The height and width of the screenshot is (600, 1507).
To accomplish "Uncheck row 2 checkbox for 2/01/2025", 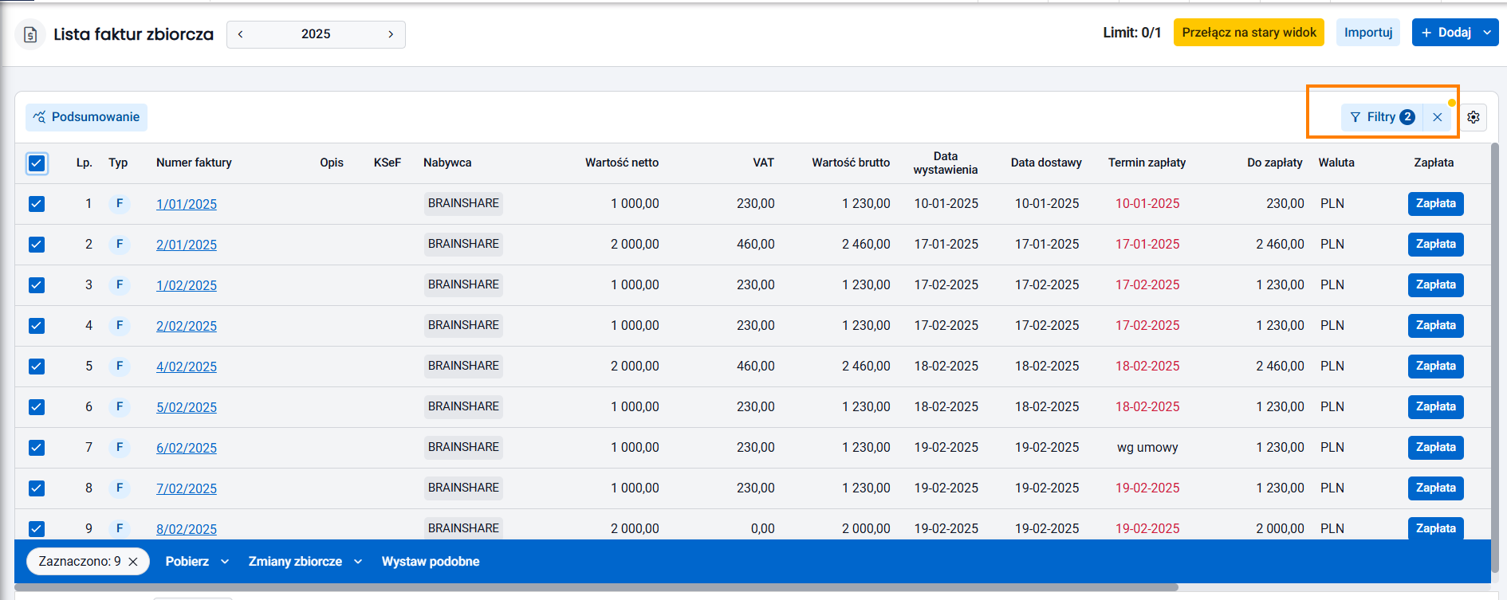I will (37, 245).
